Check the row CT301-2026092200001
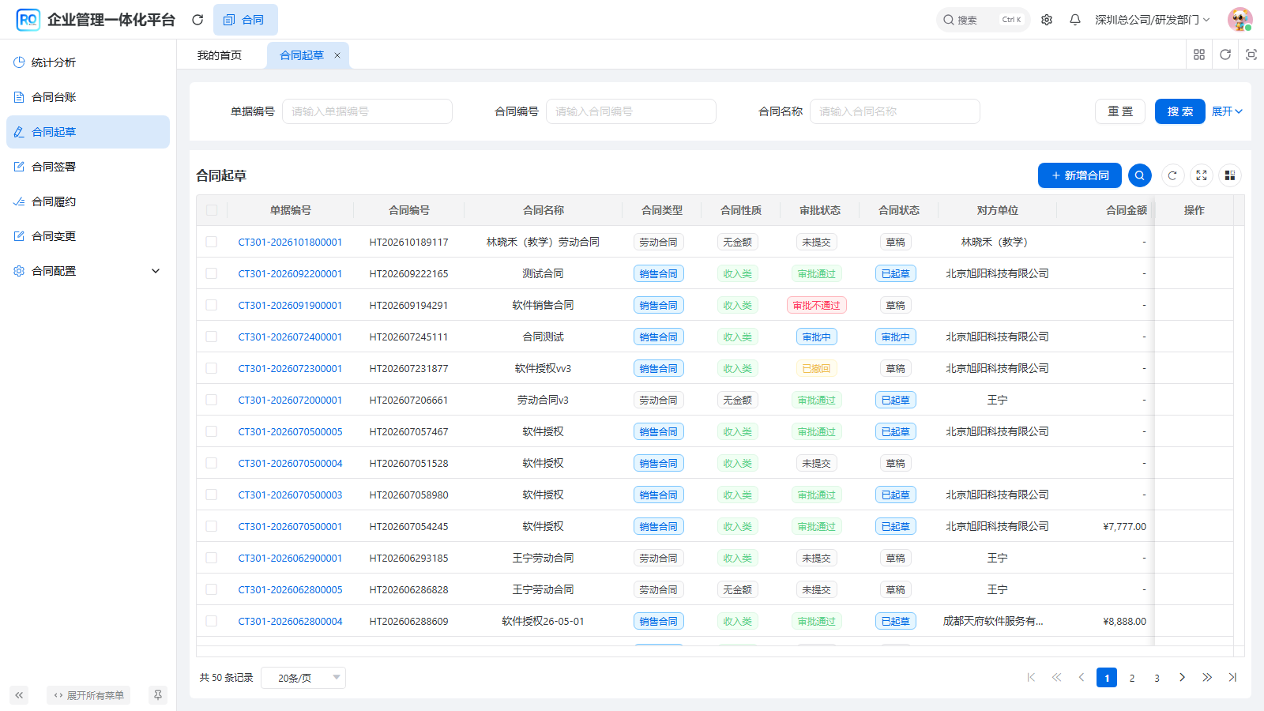 point(212,273)
